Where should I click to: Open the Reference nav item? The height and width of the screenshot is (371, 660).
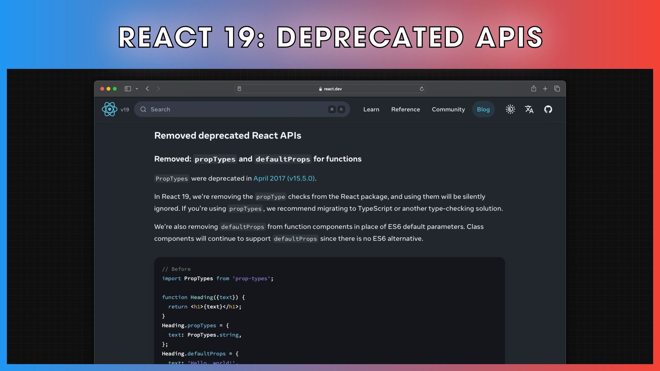[405, 109]
